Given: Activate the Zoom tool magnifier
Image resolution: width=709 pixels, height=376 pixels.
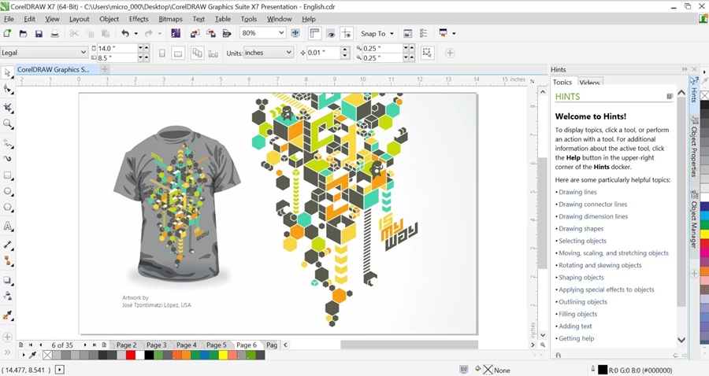Looking at the screenshot, I should pyautogui.click(x=8, y=124).
